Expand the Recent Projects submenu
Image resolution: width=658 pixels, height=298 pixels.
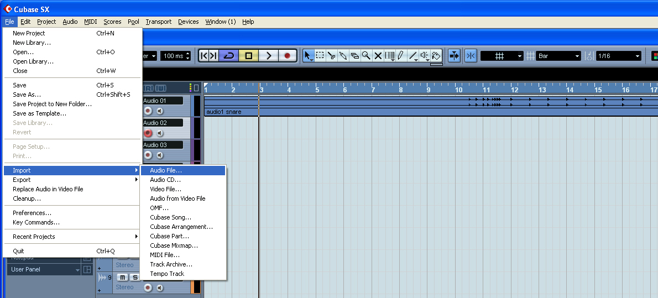[72, 237]
